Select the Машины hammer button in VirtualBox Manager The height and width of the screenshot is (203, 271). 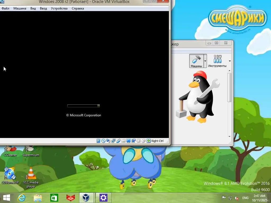pyautogui.click(x=196, y=61)
